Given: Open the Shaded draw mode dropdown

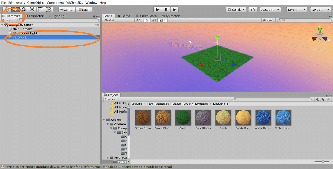Looking at the screenshot, I should tap(119, 20).
